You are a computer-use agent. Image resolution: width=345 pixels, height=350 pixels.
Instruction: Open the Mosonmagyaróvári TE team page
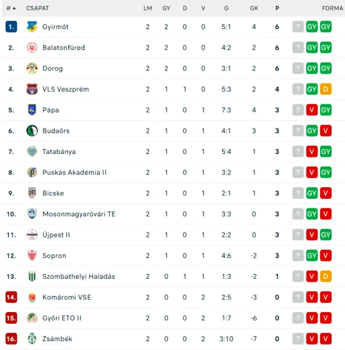click(79, 214)
